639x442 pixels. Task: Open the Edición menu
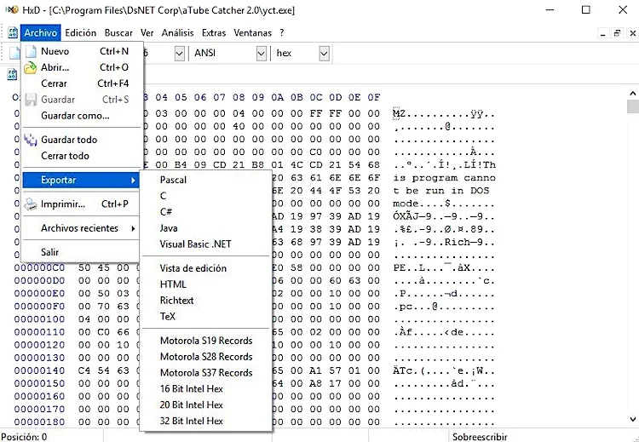coord(81,33)
